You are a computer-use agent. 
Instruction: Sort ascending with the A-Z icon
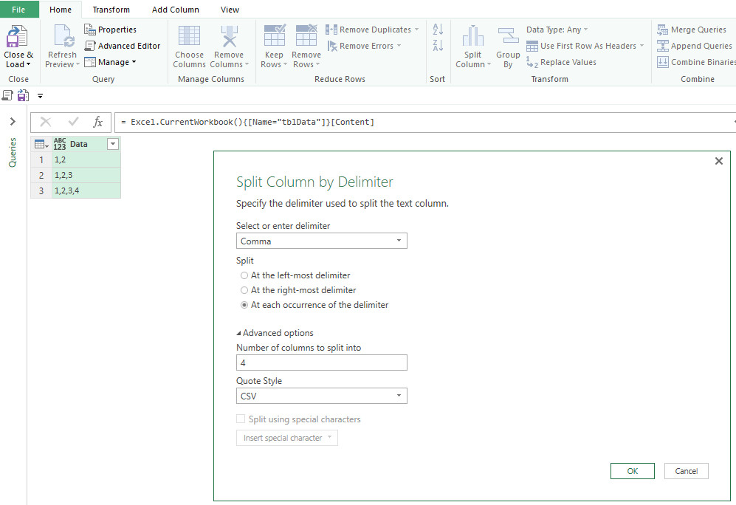(x=438, y=29)
